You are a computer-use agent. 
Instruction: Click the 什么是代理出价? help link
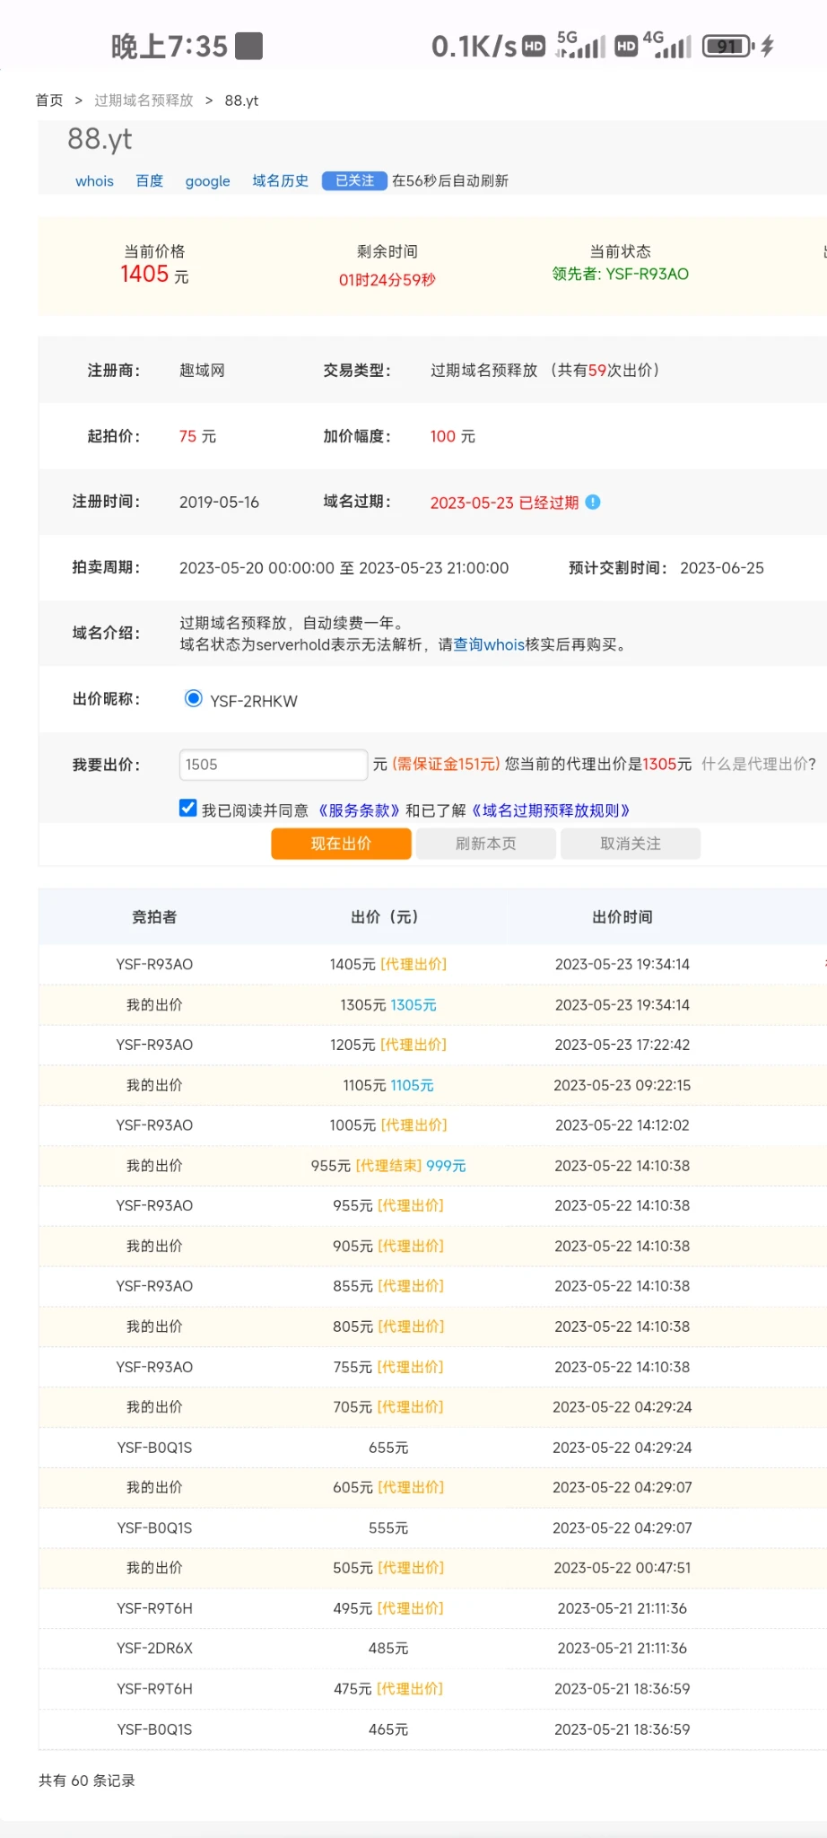click(x=758, y=764)
